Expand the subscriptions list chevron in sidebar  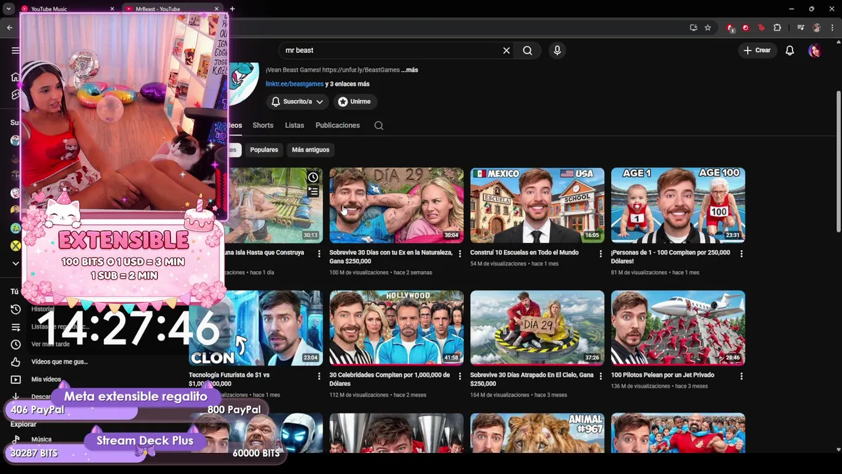(x=15, y=263)
